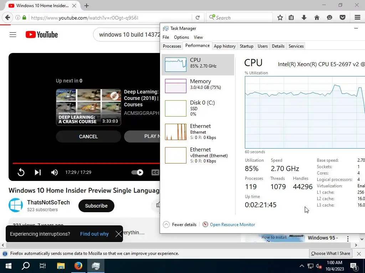Image resolution: width=365 pixels, height=273 pixels.
Task: Open Windows Start menu
Action: point(9,266)
